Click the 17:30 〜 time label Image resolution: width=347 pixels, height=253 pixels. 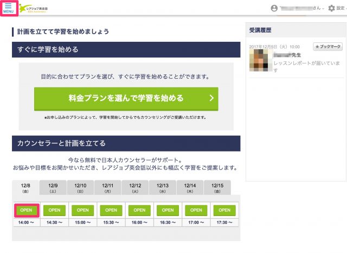pyautogui.click(x=224, y=223)
